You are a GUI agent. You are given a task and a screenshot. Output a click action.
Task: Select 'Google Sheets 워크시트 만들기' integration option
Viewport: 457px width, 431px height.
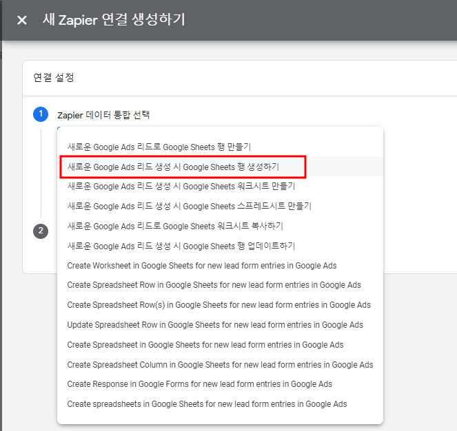pos(220,186)
